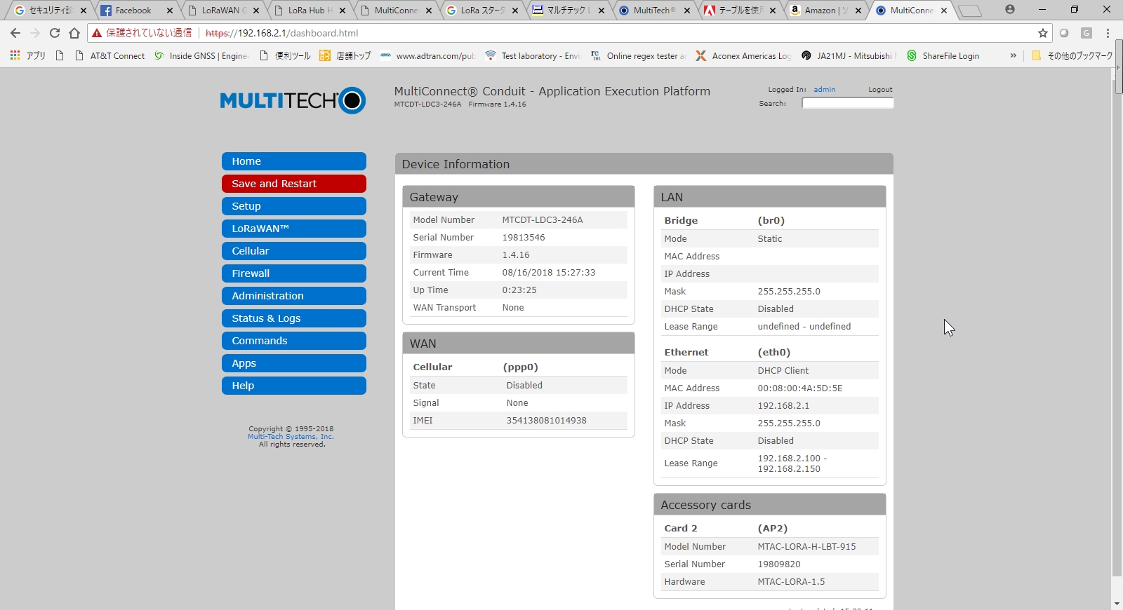Click the admin user link

(824, 90)
